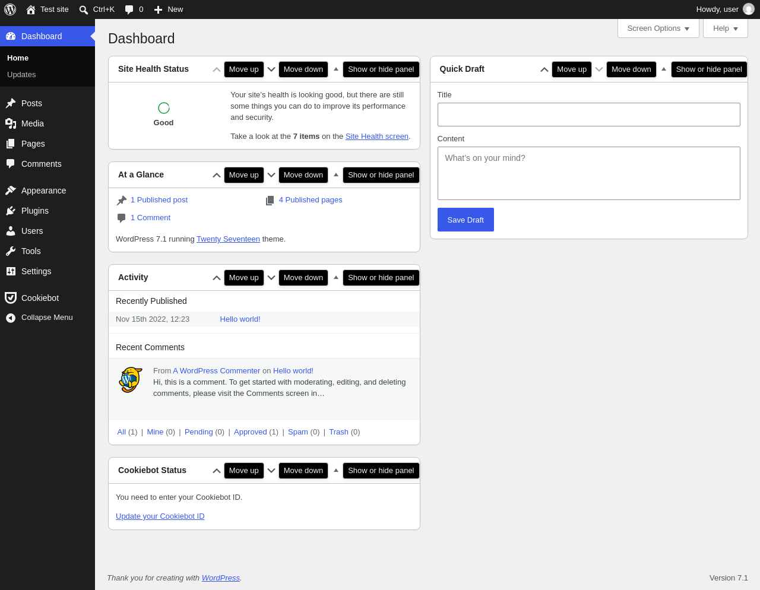
Task: Click the comments bubble icon in admin bar
Action: tap(129, 9)
